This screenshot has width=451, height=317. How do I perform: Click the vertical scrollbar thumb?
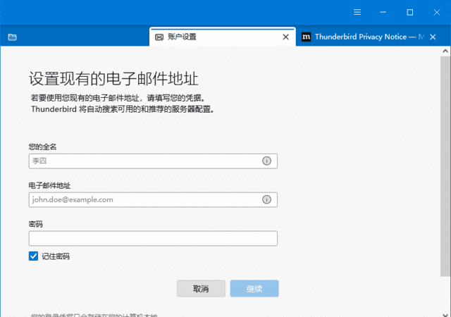click(x=445, y=166)
